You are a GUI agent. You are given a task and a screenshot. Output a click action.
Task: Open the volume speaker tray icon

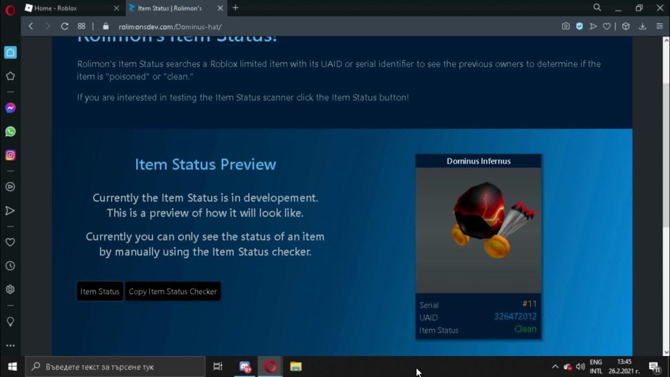point(580,367)
